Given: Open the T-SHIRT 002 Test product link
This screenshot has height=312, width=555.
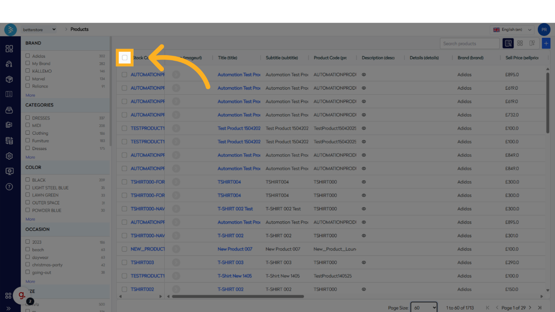Looking at the screenshot, I should [x=235, y=209].
